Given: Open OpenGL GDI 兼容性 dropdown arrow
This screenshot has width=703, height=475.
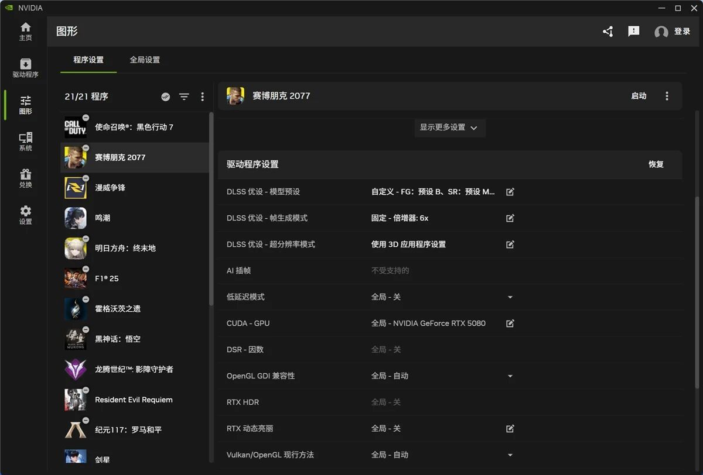Looking at the screenshot, I should [510, 376].
